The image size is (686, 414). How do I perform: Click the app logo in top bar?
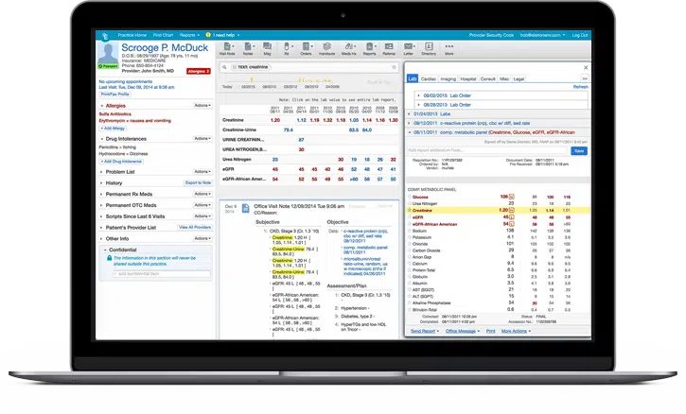pyautogui.click(x=105, y=35)
